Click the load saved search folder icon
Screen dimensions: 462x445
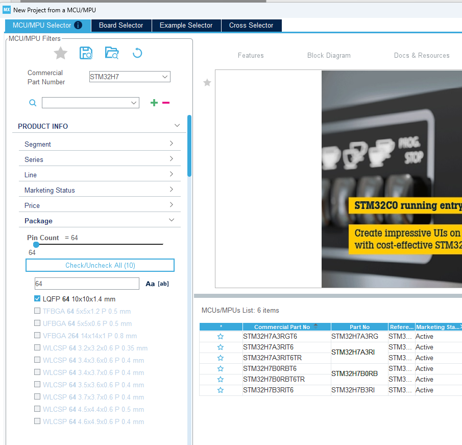112,53
